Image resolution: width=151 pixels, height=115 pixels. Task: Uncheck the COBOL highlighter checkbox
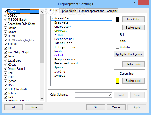[x=6, y=15]
